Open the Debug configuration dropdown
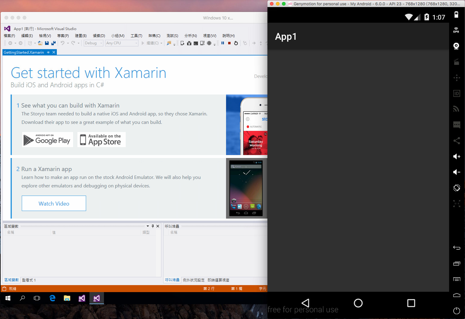The height and width of the screenshot is (319, 465). tap(94, 43)
